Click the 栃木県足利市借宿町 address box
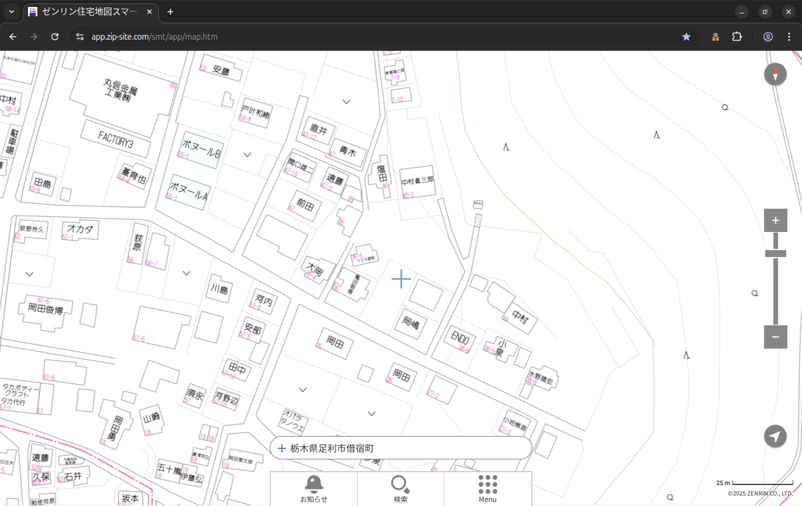The image size is (802, 506). [400, 448]
